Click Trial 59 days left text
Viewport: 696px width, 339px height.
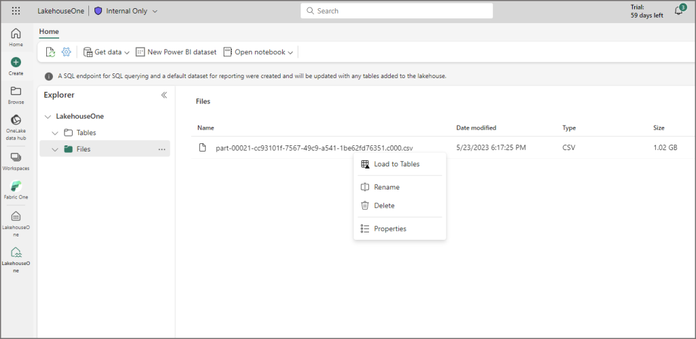[x=647, y=11]
